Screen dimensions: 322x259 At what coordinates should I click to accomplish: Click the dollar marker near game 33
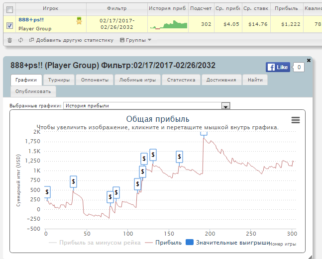pos(73,181)
